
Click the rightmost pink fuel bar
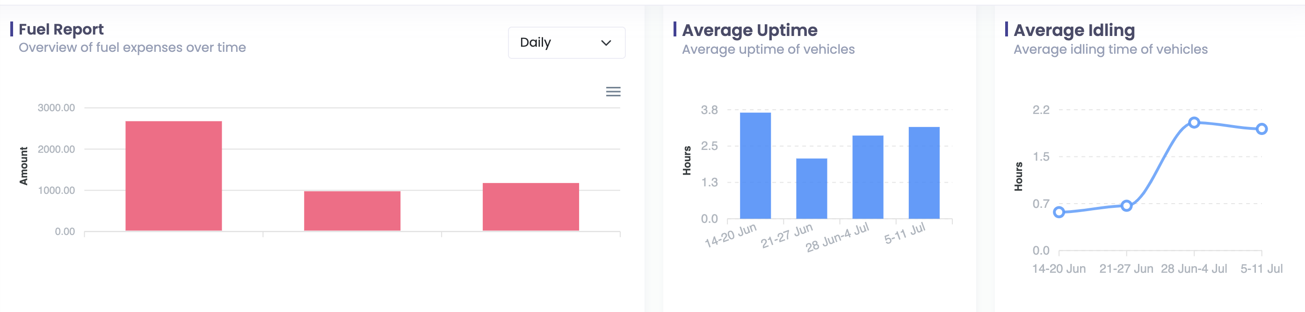(x=530, y=207)
